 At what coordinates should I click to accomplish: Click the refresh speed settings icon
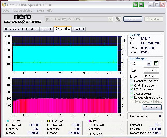pyautogui.click(x=156, y=63)
